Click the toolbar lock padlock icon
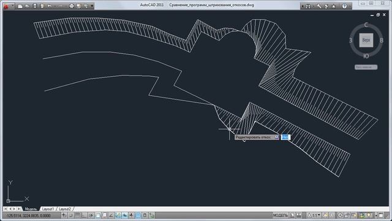 (347, 215)
